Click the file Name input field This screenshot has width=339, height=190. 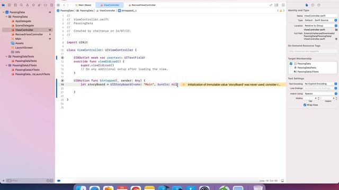point(320,16)
